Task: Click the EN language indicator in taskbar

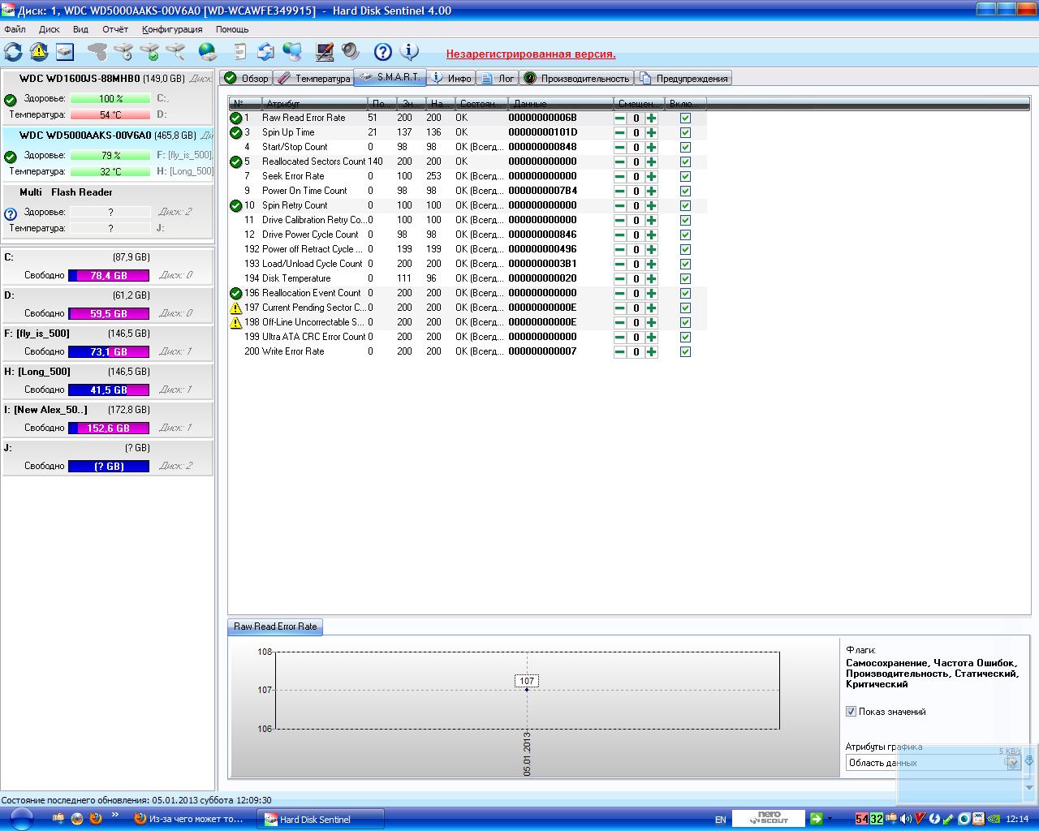Action: pos(720,820)
